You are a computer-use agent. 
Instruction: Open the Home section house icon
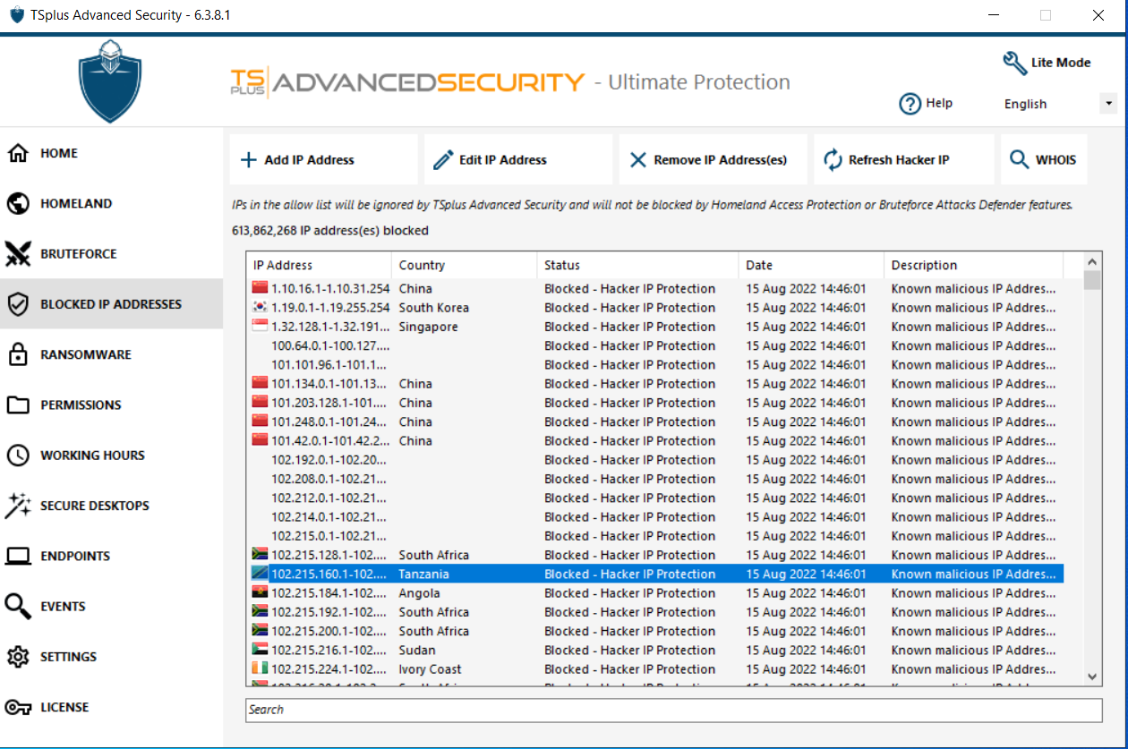tap(18, 153)
